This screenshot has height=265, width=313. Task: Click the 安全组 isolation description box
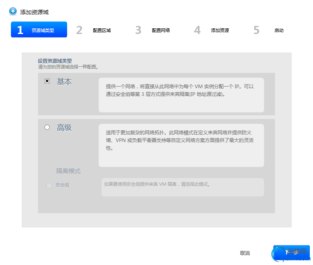click(182, 187)
